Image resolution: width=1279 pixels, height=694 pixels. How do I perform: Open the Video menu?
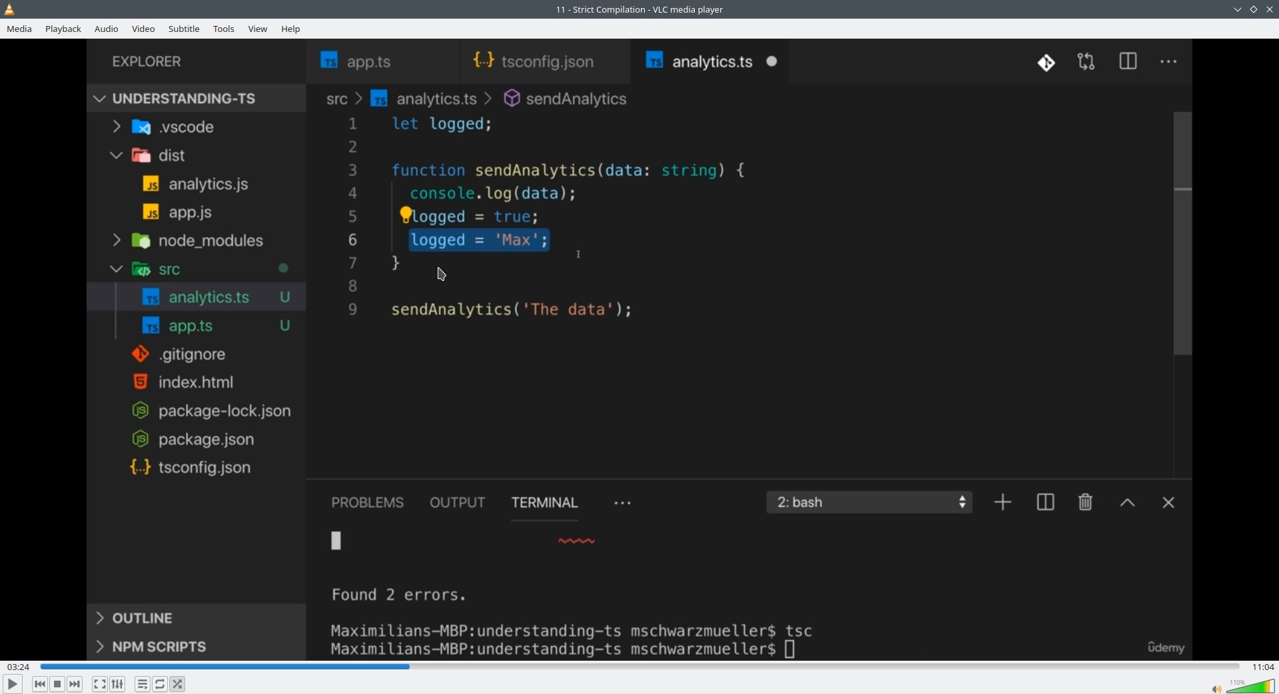[x=143, y=29]
